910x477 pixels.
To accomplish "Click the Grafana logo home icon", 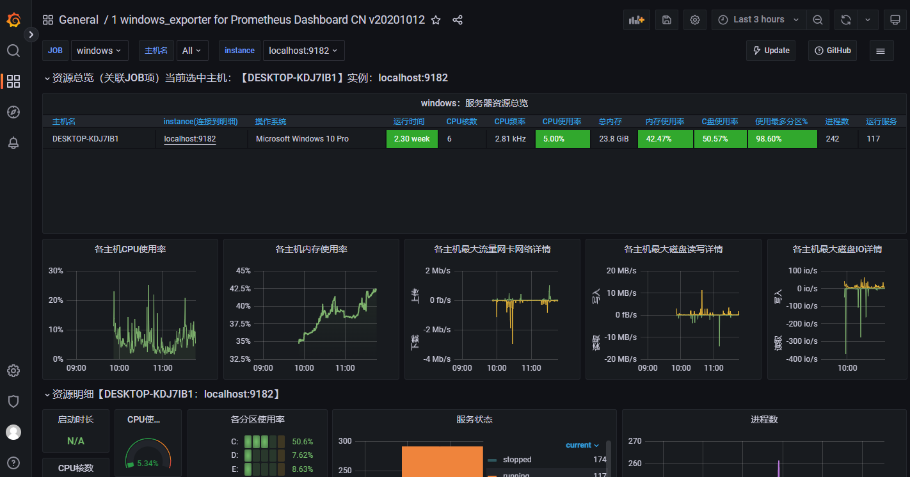I will 13,20.
